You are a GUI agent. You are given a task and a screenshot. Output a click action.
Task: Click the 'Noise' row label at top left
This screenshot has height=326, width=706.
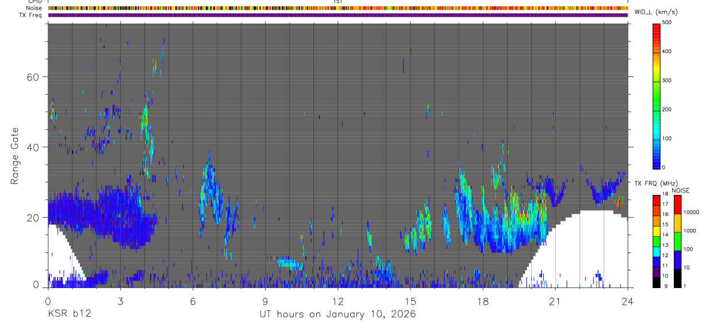click(34, 8)
